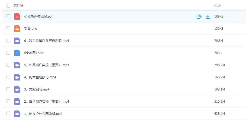This screenshot has height=124, width=246.
Task: Sort by the 大小 column header
Action: coord(218,5)
